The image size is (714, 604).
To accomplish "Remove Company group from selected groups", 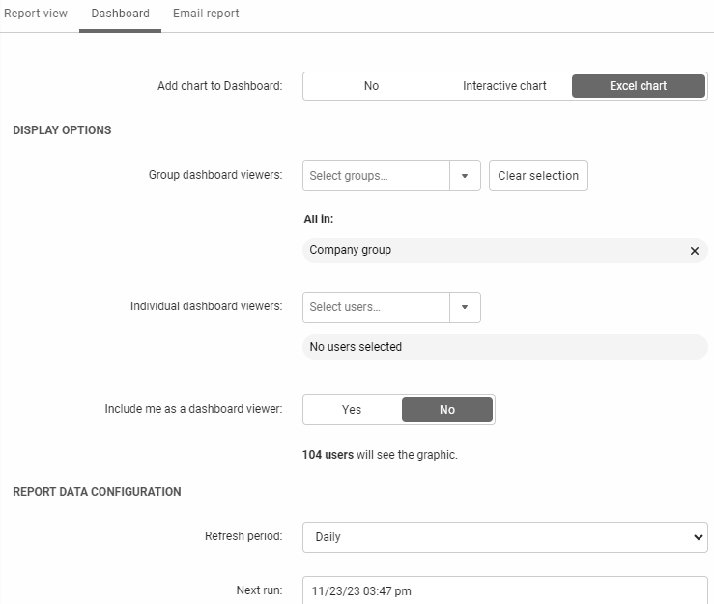I will tap(694, 251).
